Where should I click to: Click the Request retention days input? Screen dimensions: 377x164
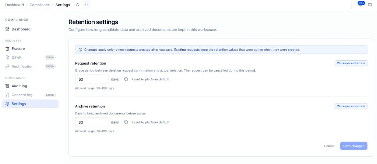tap(92, 79)
